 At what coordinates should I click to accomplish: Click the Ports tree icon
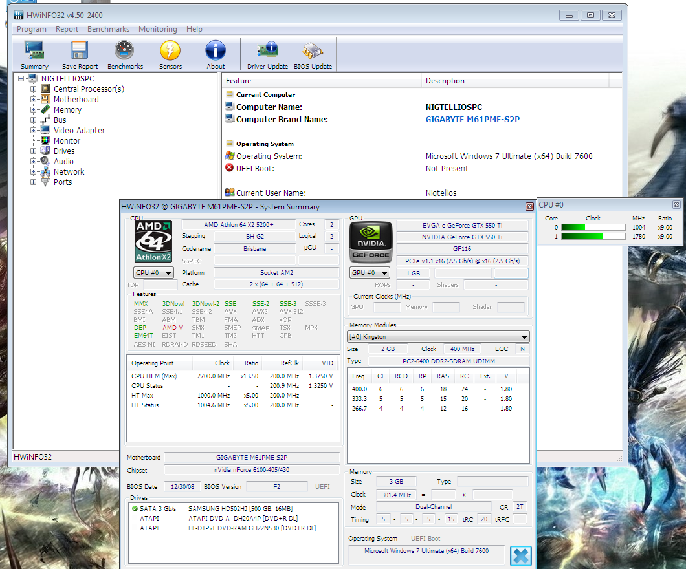click(x=45, y=182)
